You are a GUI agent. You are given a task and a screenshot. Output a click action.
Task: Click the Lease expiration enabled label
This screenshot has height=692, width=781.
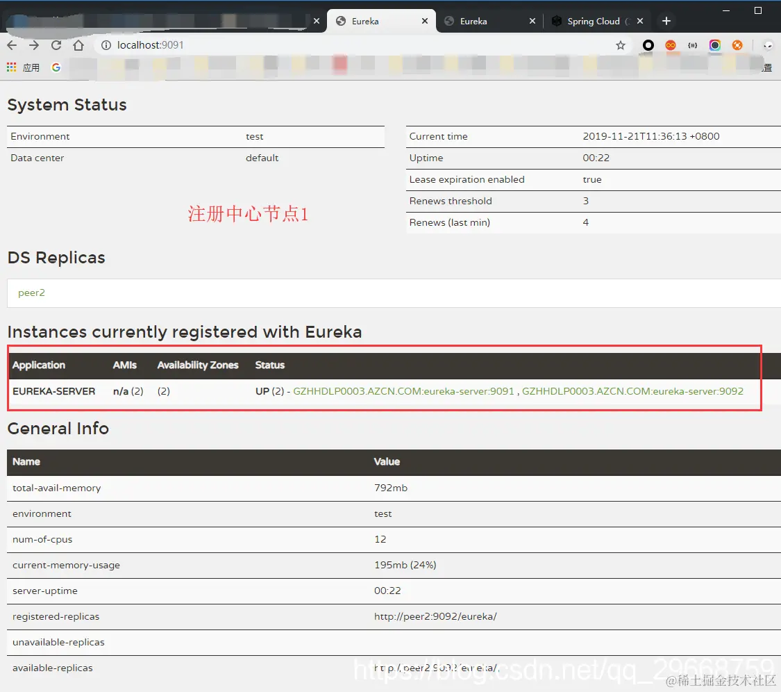[467, 179]
